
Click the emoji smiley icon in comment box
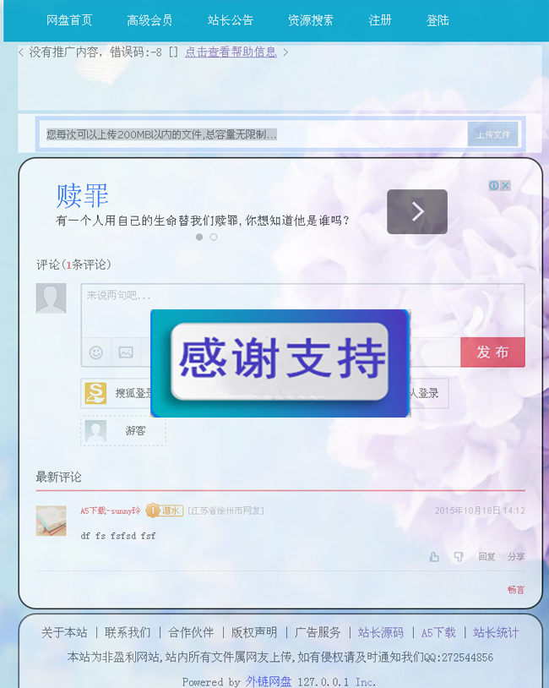96,352
